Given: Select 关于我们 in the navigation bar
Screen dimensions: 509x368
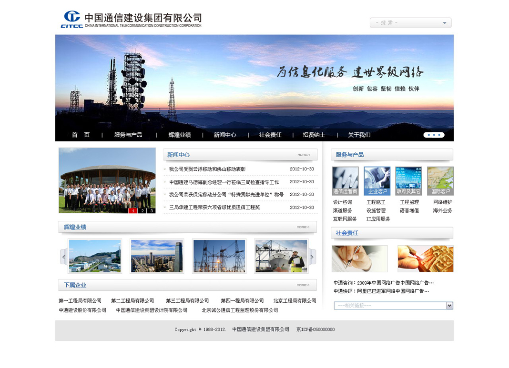Looking at the screenshot, I should pos(359,135).
